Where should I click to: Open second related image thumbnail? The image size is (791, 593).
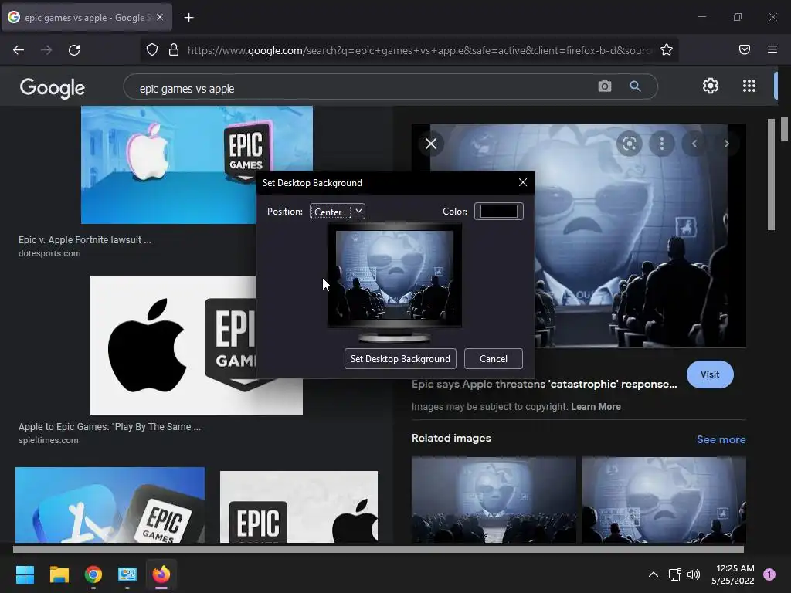[x=664, y=500]
